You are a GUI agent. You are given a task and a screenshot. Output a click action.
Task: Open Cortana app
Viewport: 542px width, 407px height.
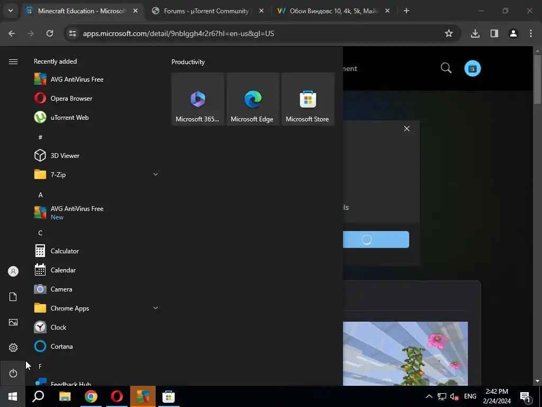pos(97,346)
